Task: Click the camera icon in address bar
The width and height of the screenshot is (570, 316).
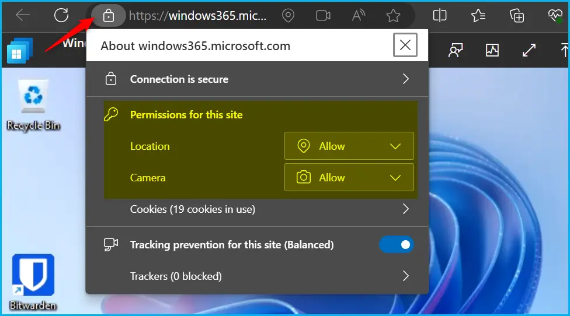Action: 323,16
